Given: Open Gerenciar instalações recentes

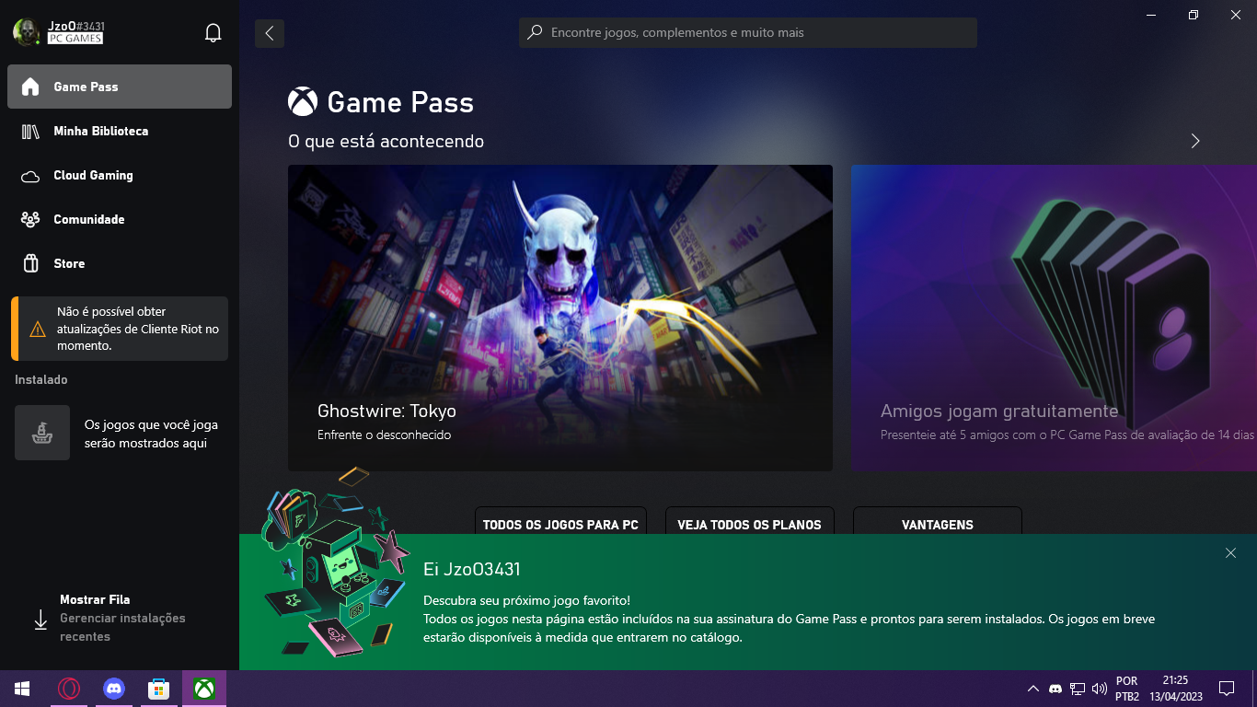Looking at the screenshot, I should click(x=122, y=627).
